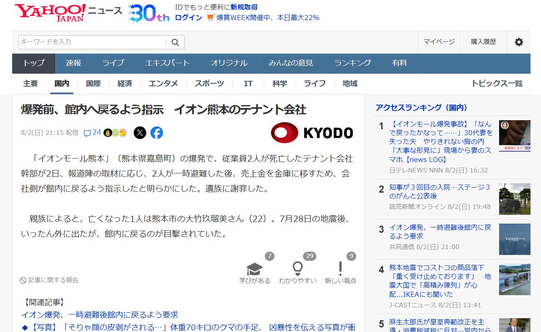Open the アクセスランキング（国内） heading link
The image size is (541, 332).
(x=422, y=108)
